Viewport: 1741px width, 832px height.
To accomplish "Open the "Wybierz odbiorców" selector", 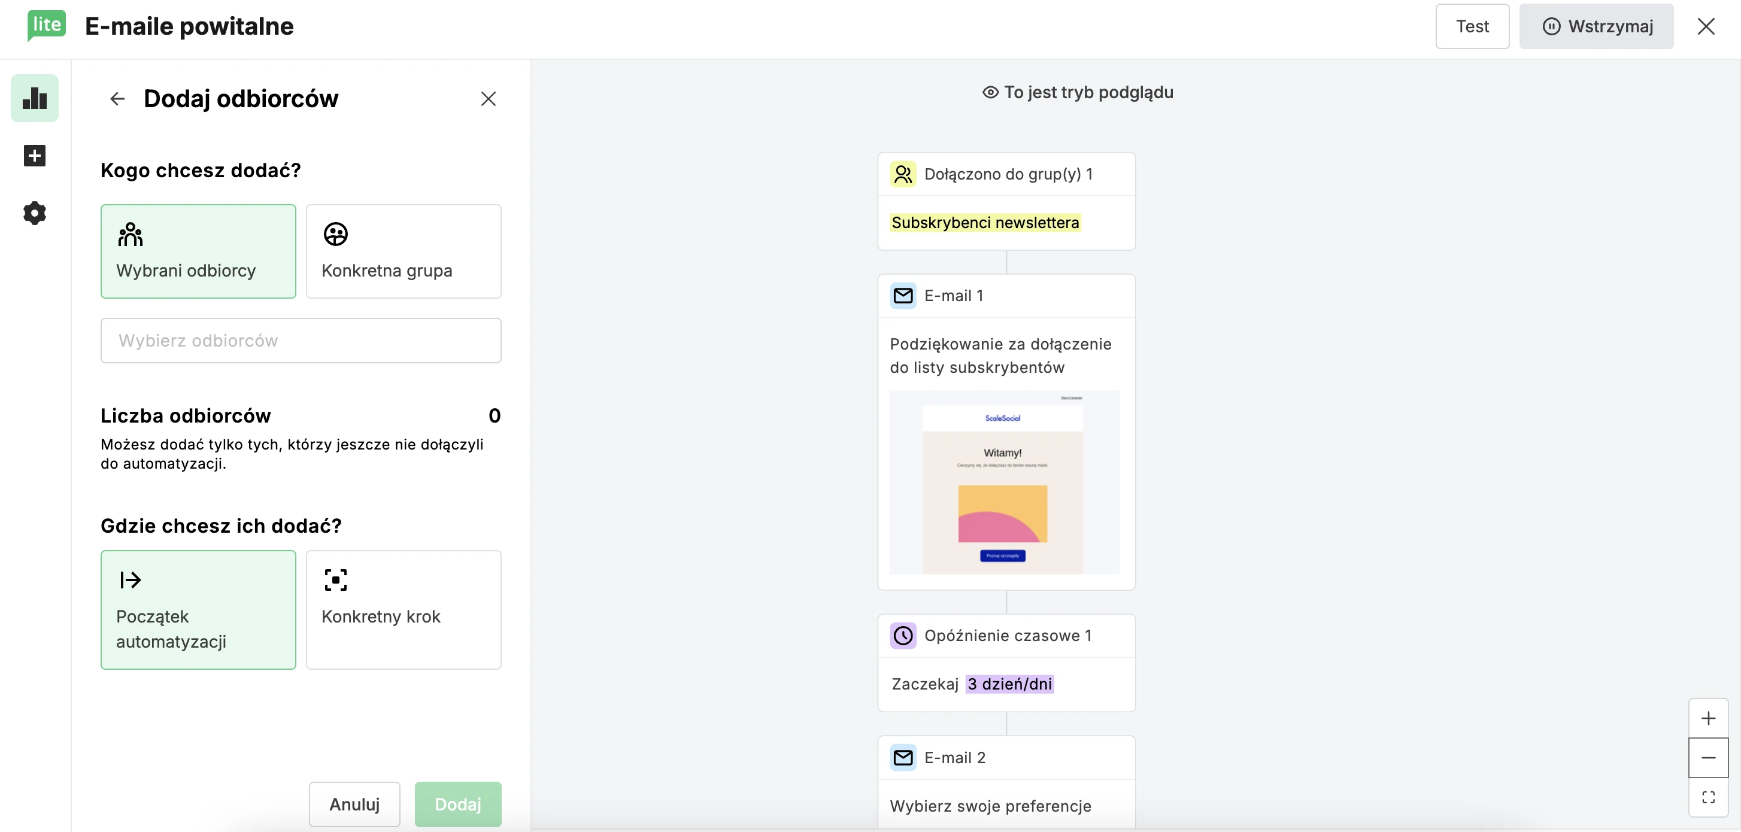I will click(x=300, y=340).
